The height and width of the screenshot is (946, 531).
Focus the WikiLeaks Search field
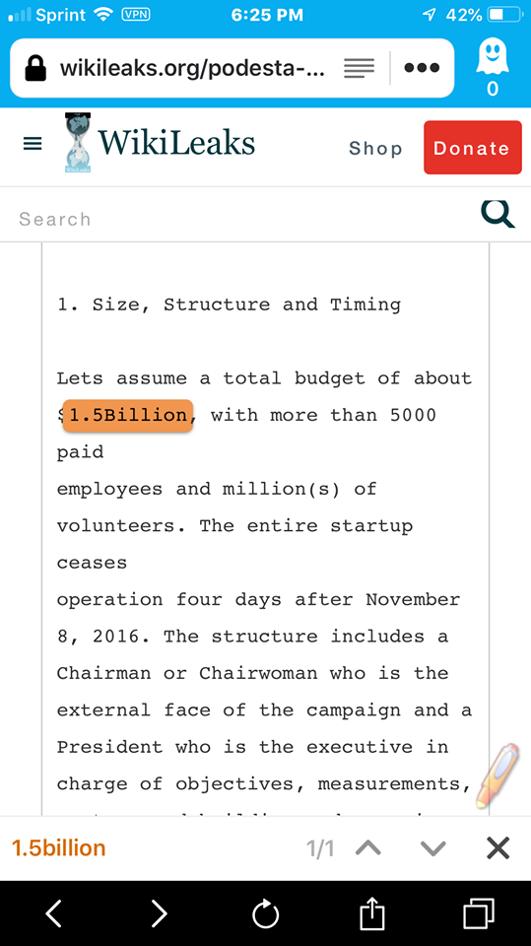[241, 219]
